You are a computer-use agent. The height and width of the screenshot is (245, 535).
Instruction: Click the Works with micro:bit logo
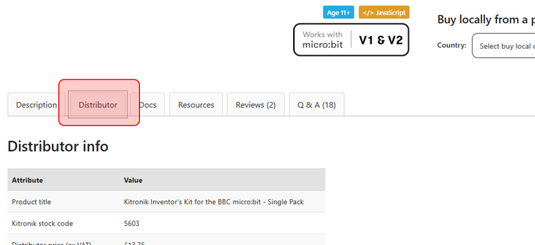322,40
